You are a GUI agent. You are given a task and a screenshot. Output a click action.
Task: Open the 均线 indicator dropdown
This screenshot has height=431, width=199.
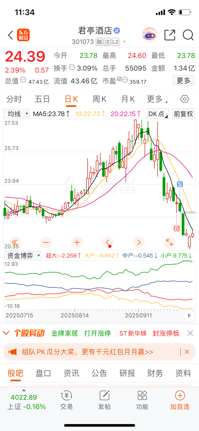click(17, 114)
